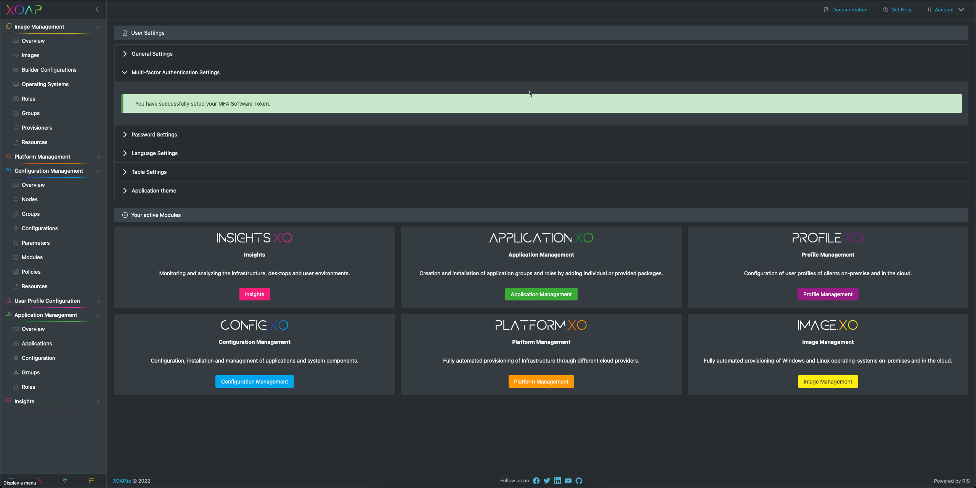Screen dimensions: 976x488
Task: Click the yellow list icon in the sidebar footer
Action: tap(91, 480)
